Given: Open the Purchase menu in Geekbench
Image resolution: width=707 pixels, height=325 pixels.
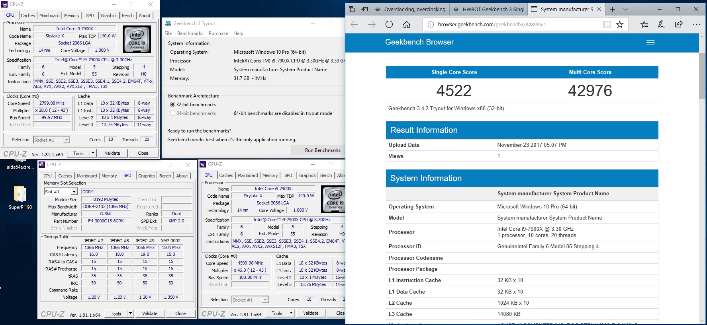Looking at the screenshot, I should 218,33.
